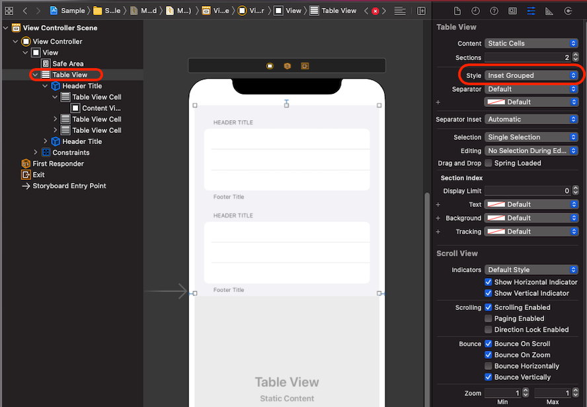Screen dimensions: 587x407
Task: Click the Sections count stepper
Action: tap(575, 57)
